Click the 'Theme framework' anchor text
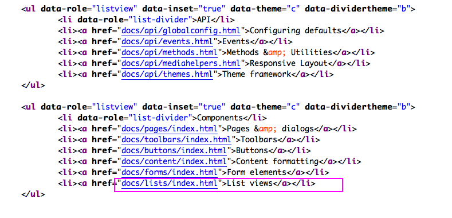Viewport: 452px width, 218px height. (x=257, y=74)
